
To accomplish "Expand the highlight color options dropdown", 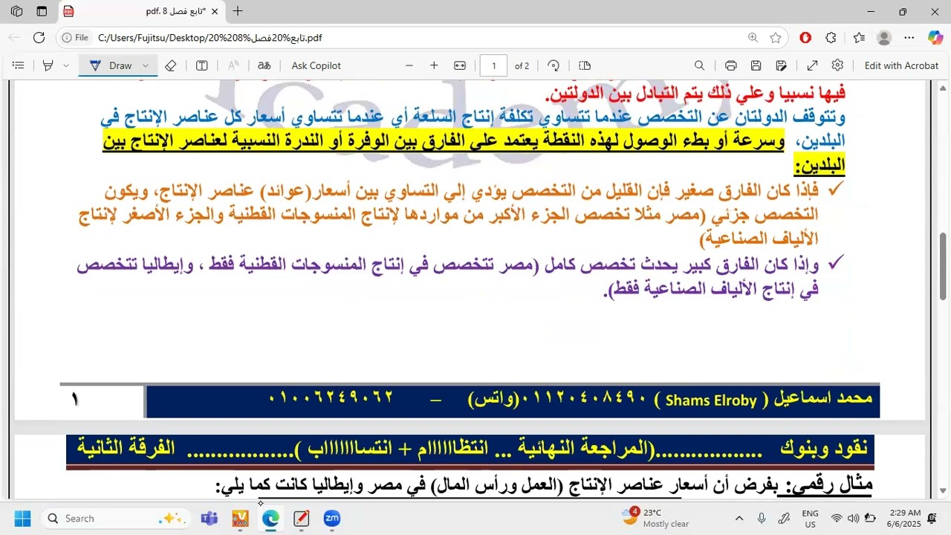I will (x=66, y=65).
